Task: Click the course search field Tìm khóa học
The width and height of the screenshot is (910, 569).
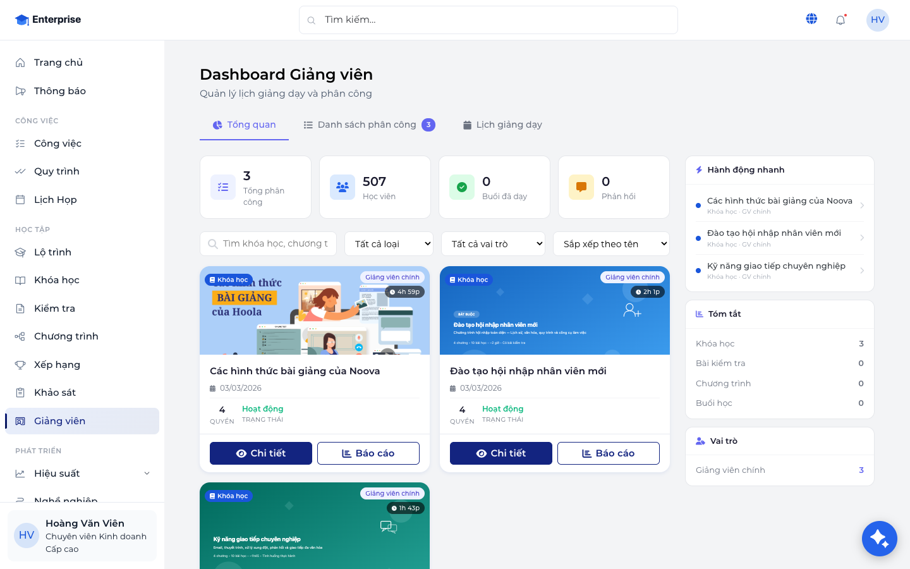Action: [268, 243]
